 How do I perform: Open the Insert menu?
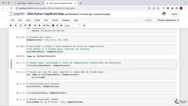click(x=37, y=20)
